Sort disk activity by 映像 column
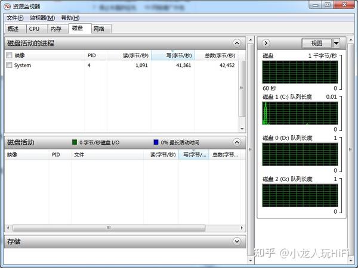The height and width of the screenshot is (268, 358). point(27,154)
